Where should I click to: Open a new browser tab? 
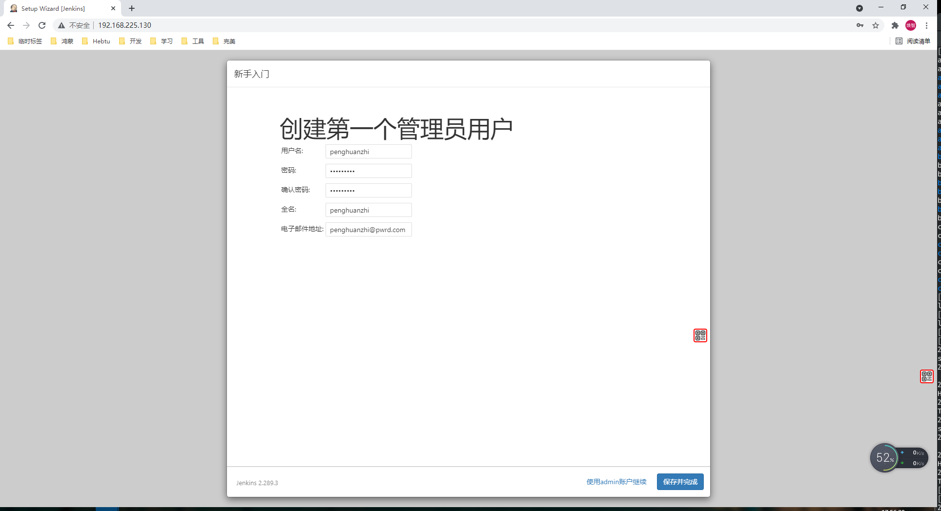pos(132,8)
